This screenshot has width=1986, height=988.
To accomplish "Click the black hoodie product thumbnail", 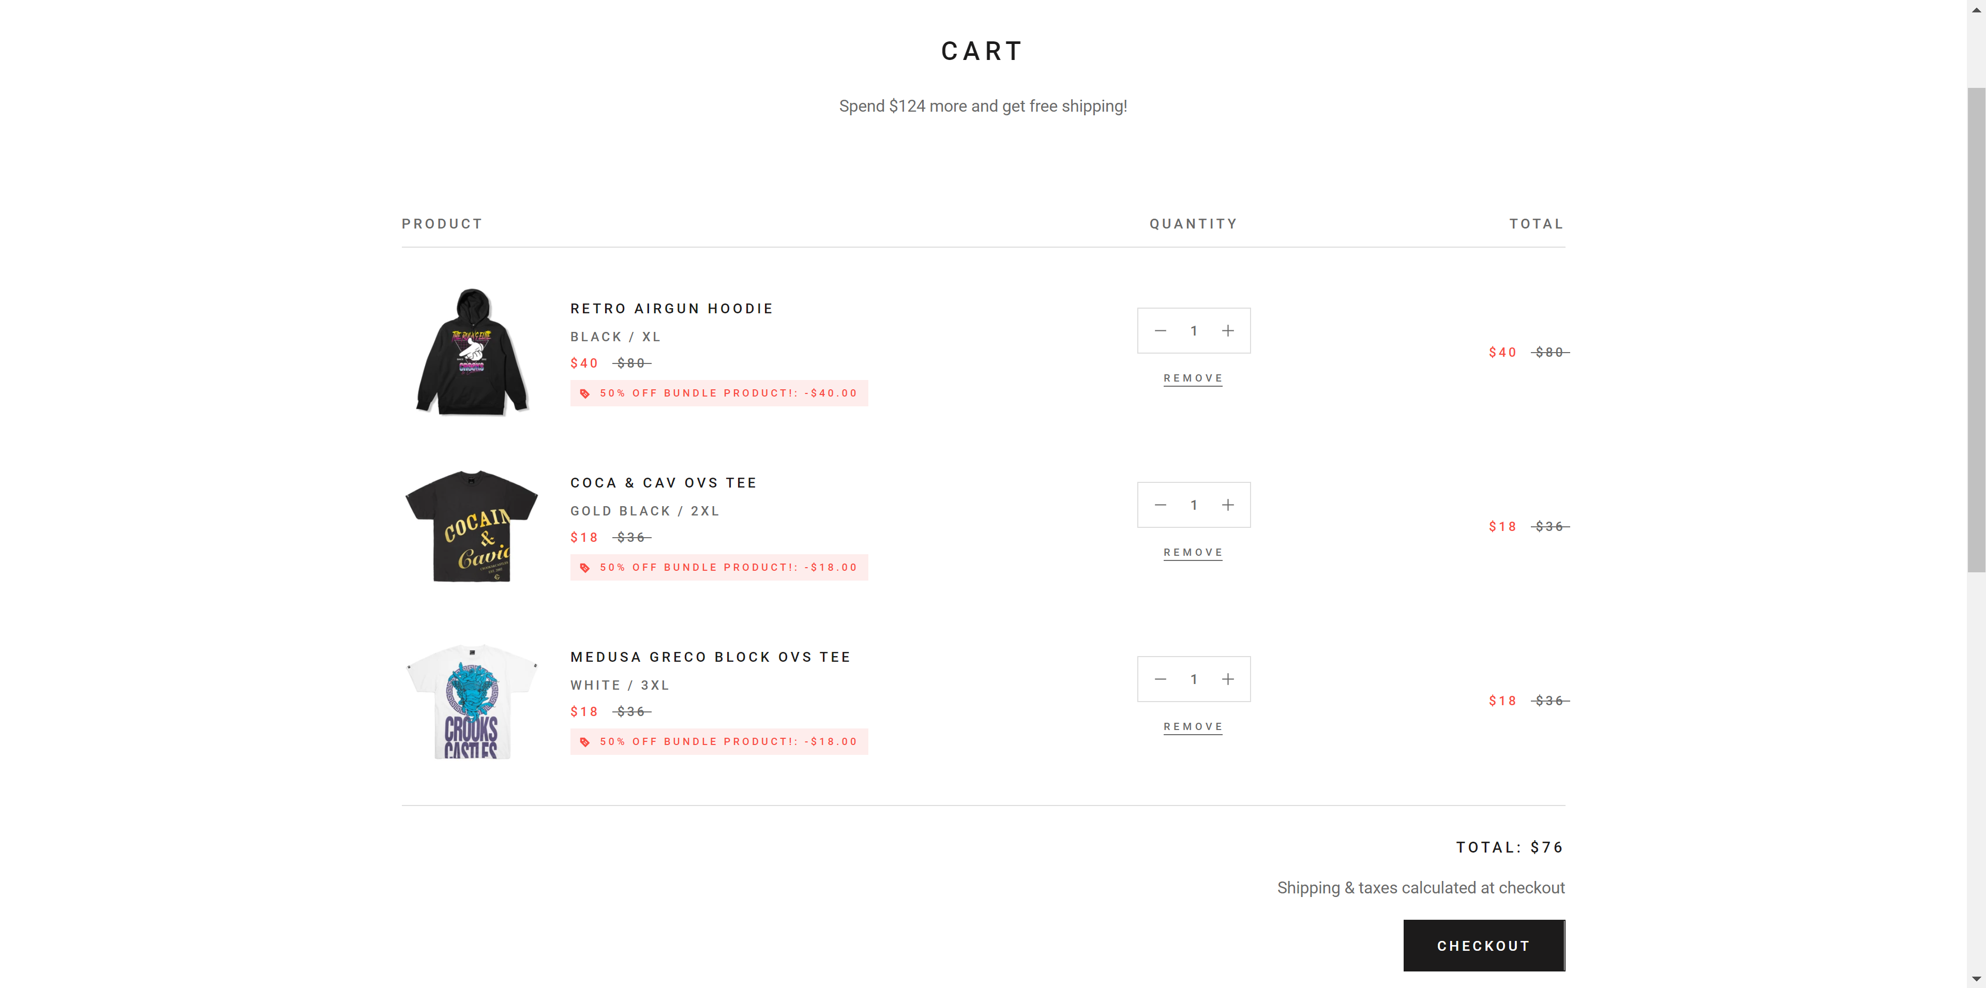I will coord(472,352).
